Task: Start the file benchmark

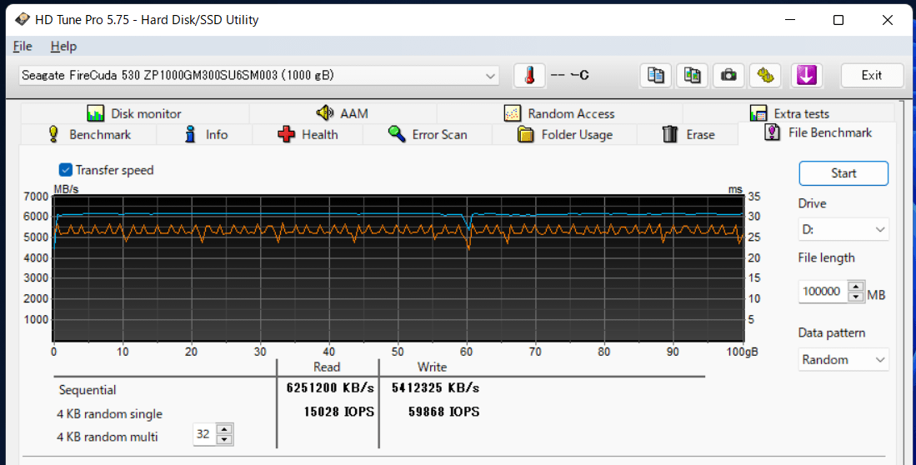Action: [843, 173]
